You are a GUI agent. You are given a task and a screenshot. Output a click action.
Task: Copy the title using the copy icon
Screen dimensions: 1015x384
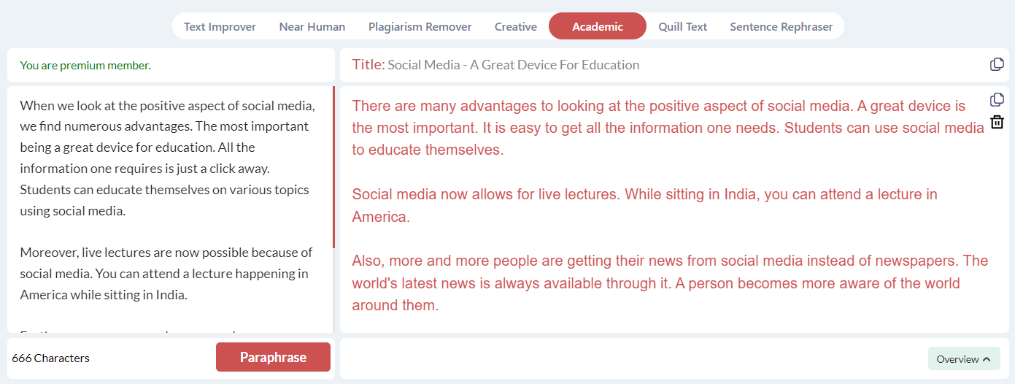997,64
